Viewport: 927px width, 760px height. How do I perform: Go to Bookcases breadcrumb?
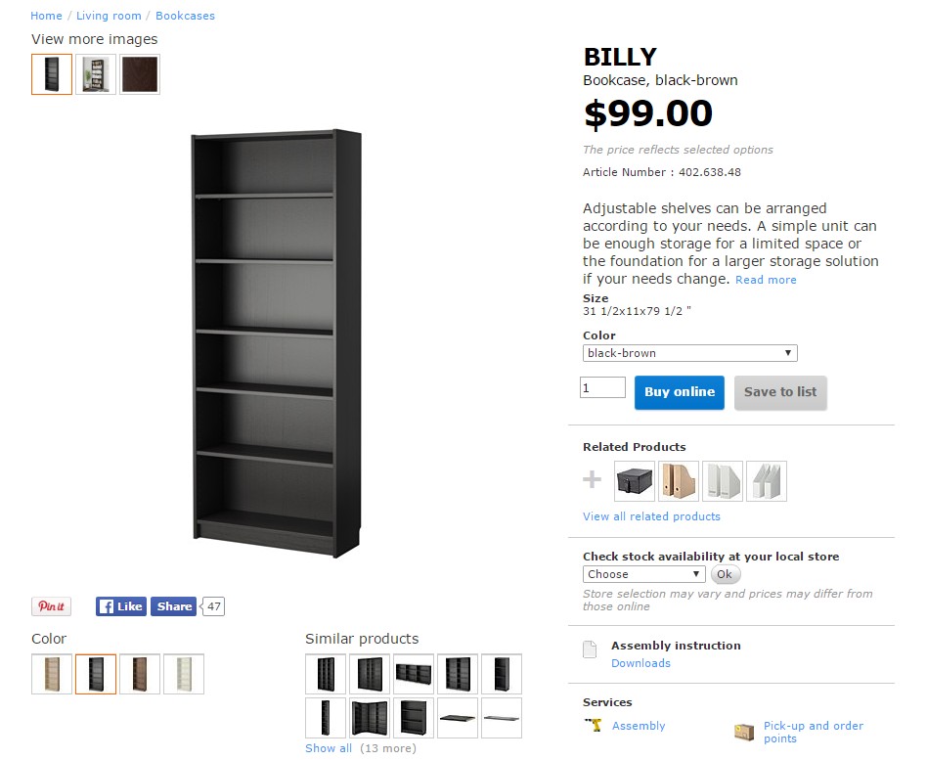[x=185, y=16]
